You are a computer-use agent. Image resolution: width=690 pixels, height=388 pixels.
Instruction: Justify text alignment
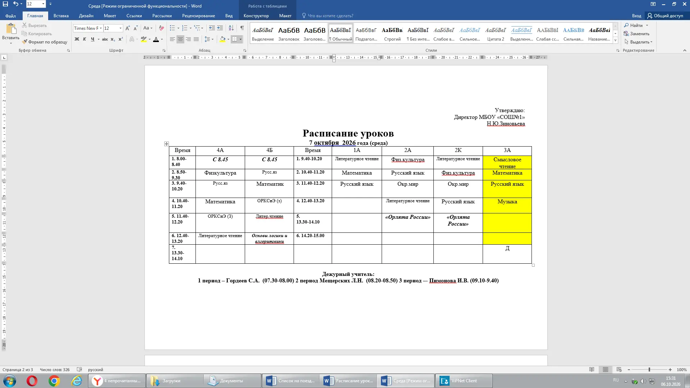pos(196,39)
